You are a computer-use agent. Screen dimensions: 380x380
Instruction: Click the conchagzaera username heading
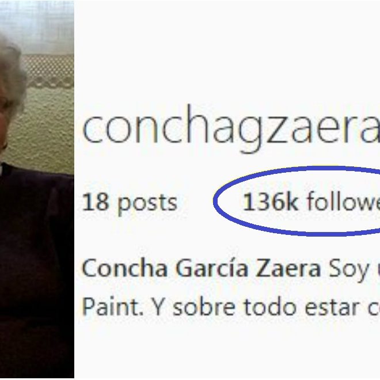pyautogui.click(x=231, y=128)
